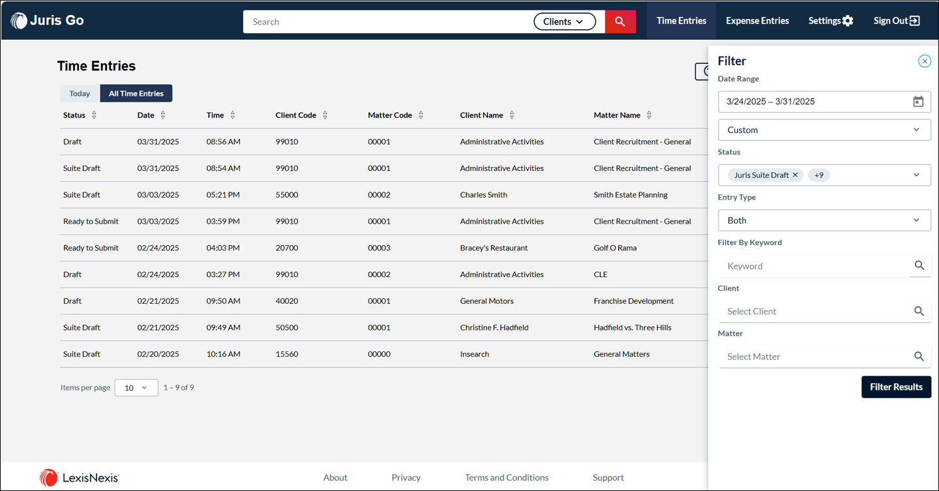Open the Privacy footer link
Viewport: 939px width, 491px height.
pyautogui.click(x=406, y=477)
